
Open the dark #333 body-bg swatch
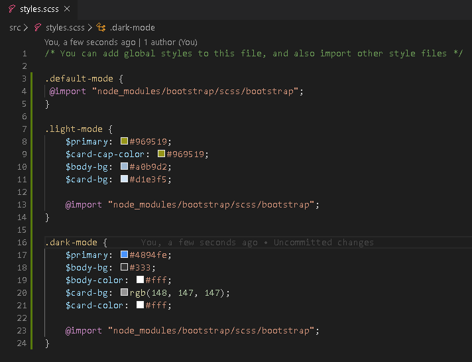(124, 267)
